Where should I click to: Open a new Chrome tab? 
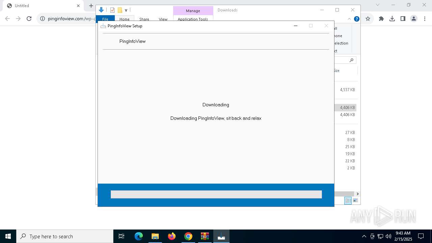click(91, 6)
